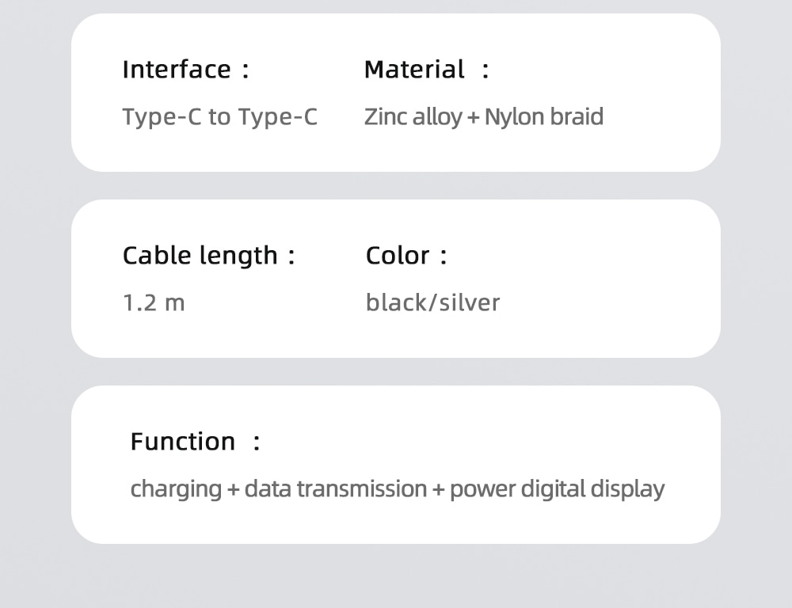Click the colon after Function

point(256,443)
